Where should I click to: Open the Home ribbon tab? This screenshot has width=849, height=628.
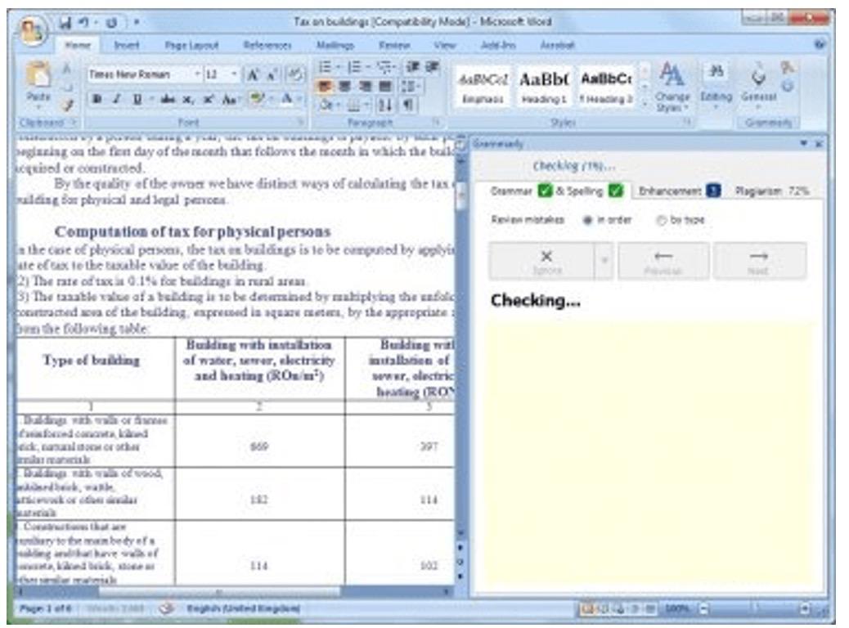(x=78, y=45)
